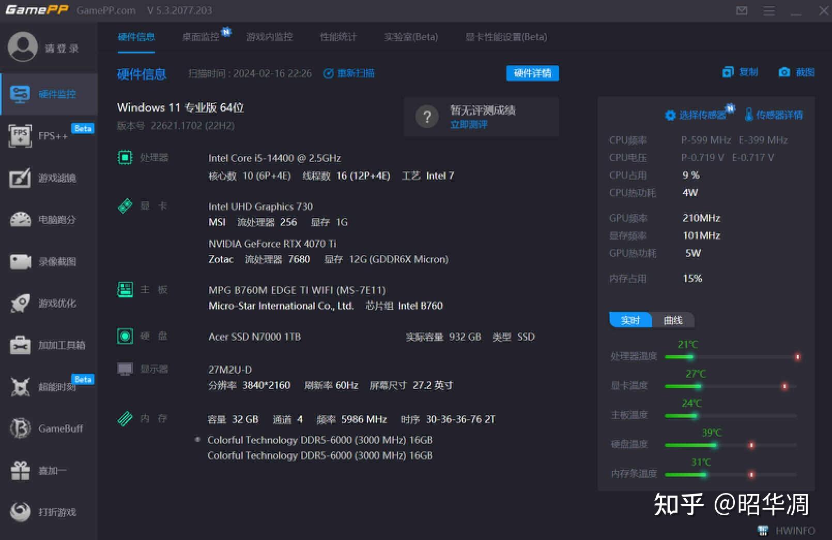Viewport: 832px width, 540px height.
Task: Click the 内存 memory stick icon
Action: tap(125, 418)
